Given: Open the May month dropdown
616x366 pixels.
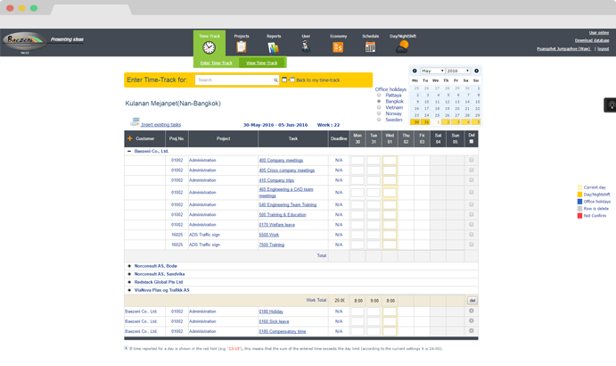Looking at the screenshot, I should 432,71.
